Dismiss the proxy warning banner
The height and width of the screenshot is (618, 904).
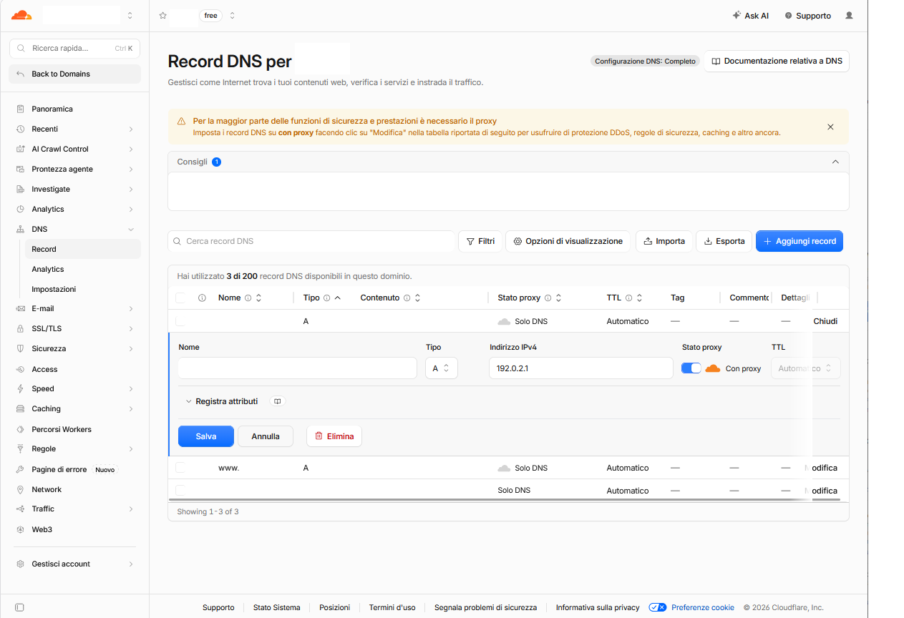coord(830,127)
